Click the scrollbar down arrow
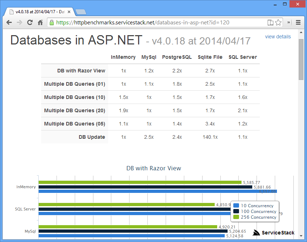The width and height of the screenshot is (307, 242). [301, 236]
